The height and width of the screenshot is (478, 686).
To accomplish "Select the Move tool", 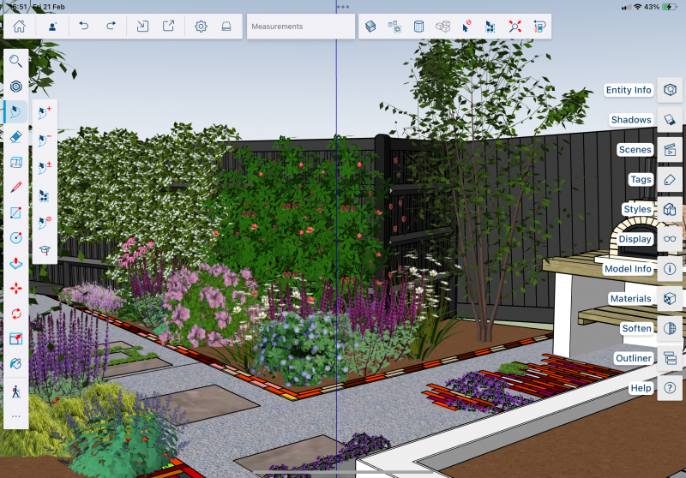I will tap(15, 289).
